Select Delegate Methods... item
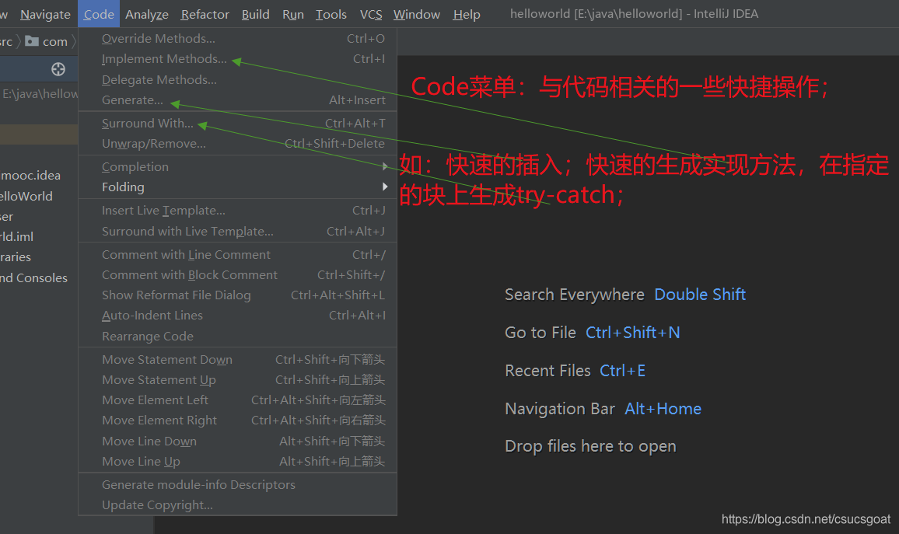The image size is (899, 534). [x=237, y=79]
